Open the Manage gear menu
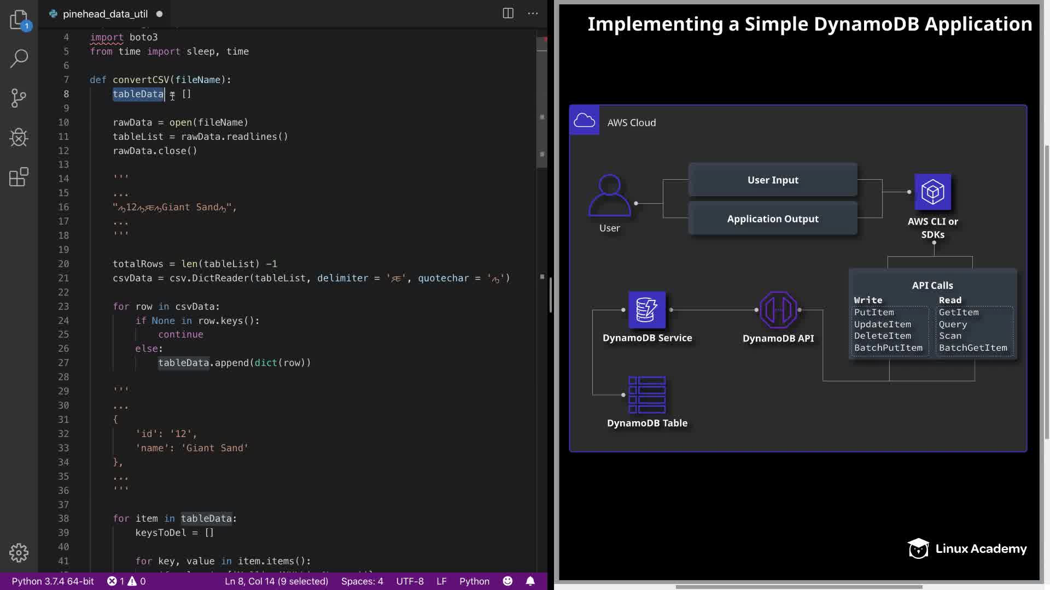The height and width of the screenshot is (590, 1050). pyautogui.click(x=19, y=553)
